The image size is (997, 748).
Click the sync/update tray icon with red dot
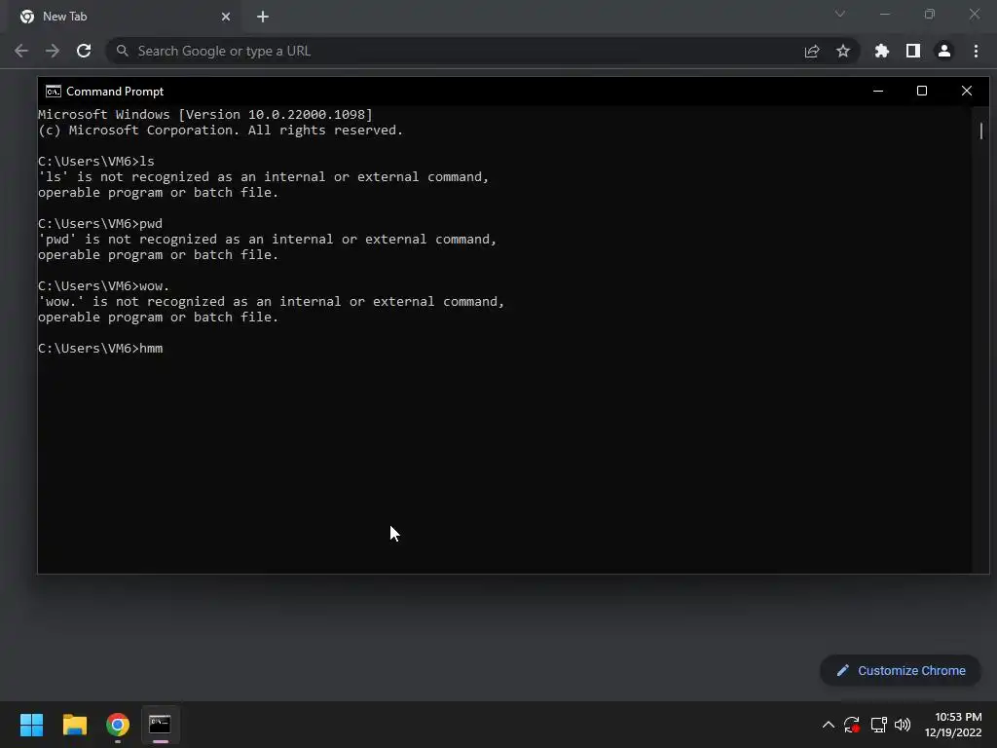[852, 725]
